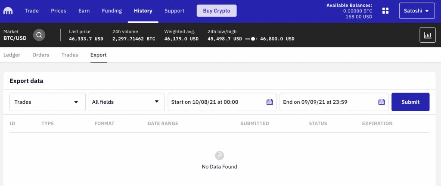Image resolution: width=441 pixels, height=186 pixels.
Task: Click the start date calendar icon
Action: tap(270, 102)
